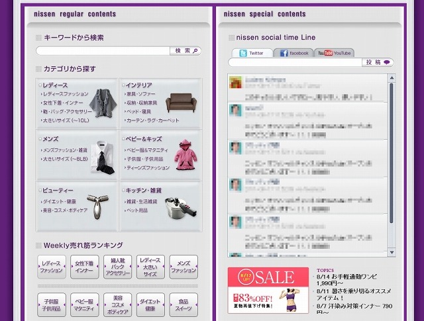
Task: Open the ベビー&キッズ category heading
Action: (x=144, y=139)
